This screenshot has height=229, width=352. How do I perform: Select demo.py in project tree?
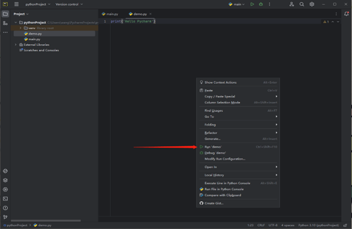(x=54, y=34)
